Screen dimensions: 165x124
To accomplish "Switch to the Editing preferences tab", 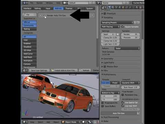I will (x=37, y=8).
